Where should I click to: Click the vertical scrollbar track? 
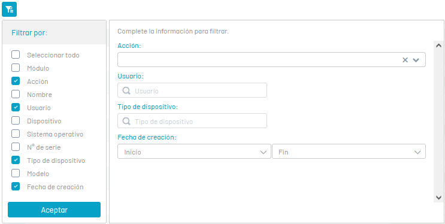click(x=438, y=122)
